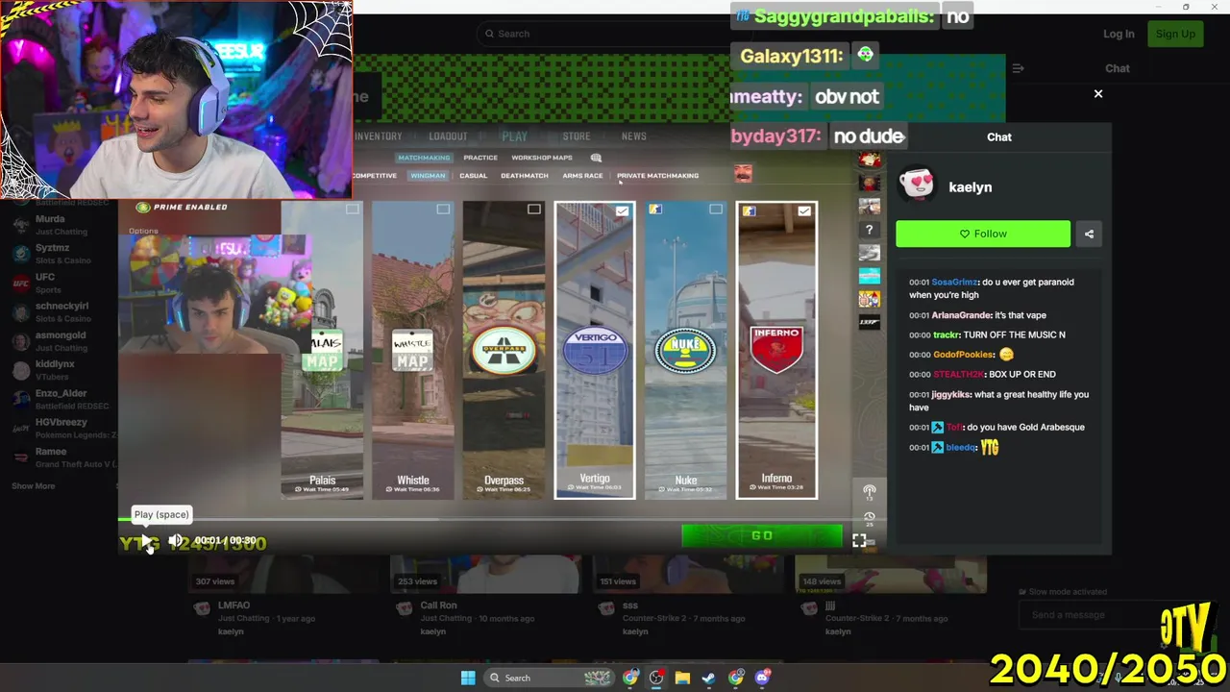Click the green GO button
1230x692 pixels.
tap(762, 535)
